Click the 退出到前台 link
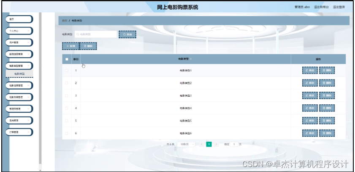Image resolution: width=355 pixels, height=172 pixels. pyautogui.click(x=322, y=7)
